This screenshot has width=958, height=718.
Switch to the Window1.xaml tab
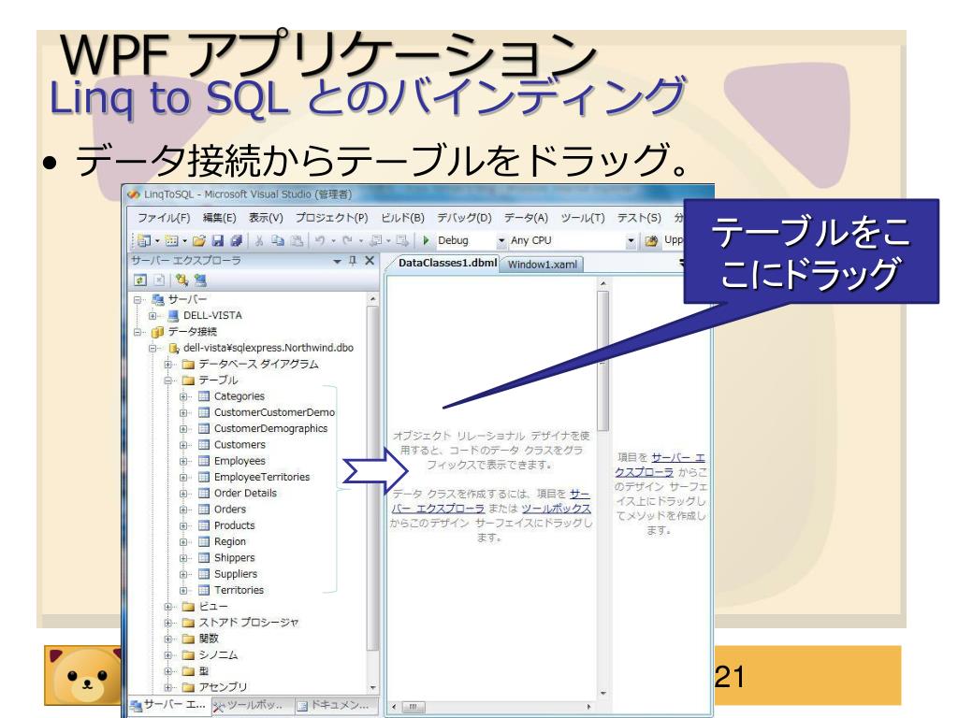click(542, 265)
